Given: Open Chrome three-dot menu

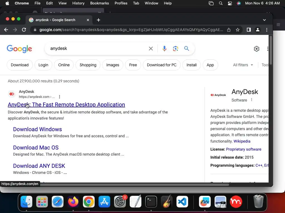Looking at the screenshot, I should 267,30.
